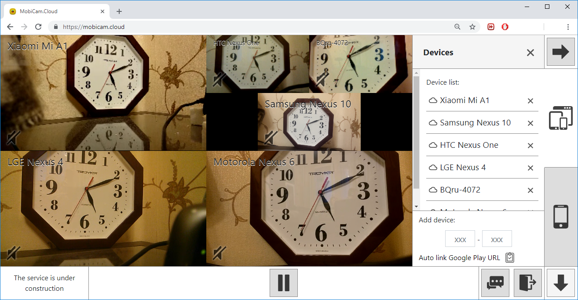Click the Auto link Google Play URL text
This screenshot has width=578, height=300.
coord(459,258)
